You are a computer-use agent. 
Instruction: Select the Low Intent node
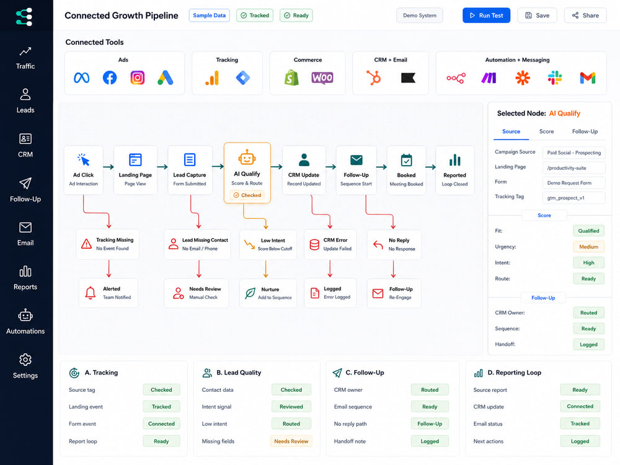[x=268, y=244]
